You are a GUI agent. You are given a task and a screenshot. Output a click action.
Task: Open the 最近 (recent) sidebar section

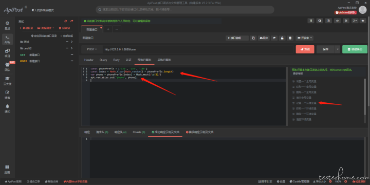[7, 26]
